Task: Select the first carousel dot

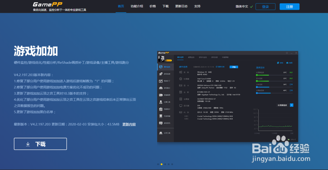Action: pyautogui.click(x=158, y=164)
